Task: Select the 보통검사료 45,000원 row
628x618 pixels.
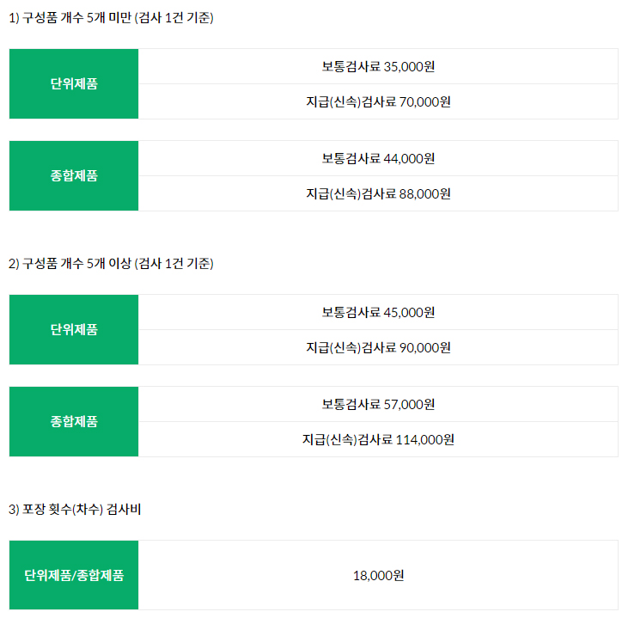Action: (x=378, y=312)
